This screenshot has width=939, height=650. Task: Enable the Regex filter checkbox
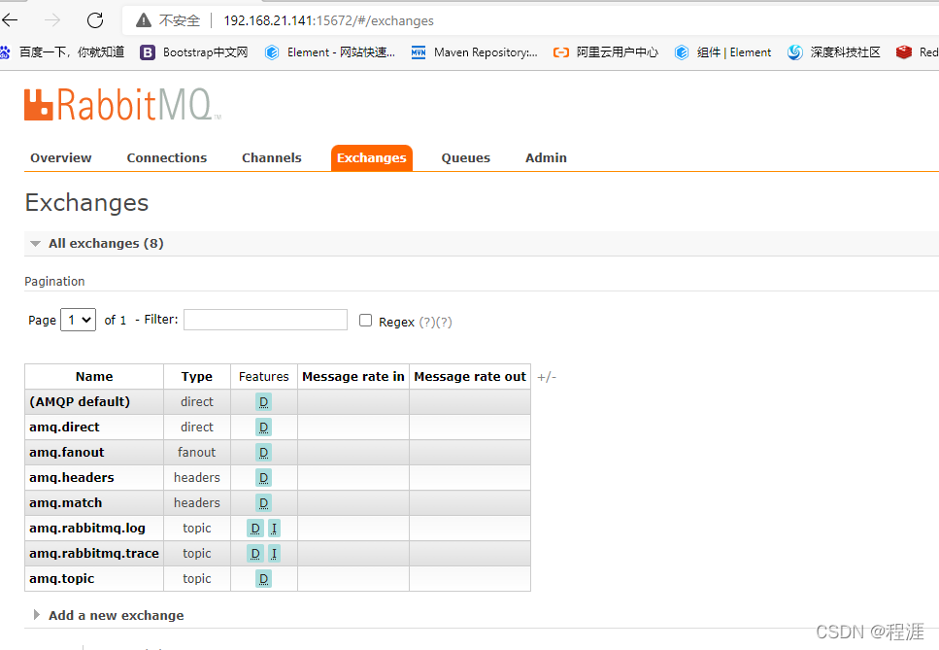point(363,319)
